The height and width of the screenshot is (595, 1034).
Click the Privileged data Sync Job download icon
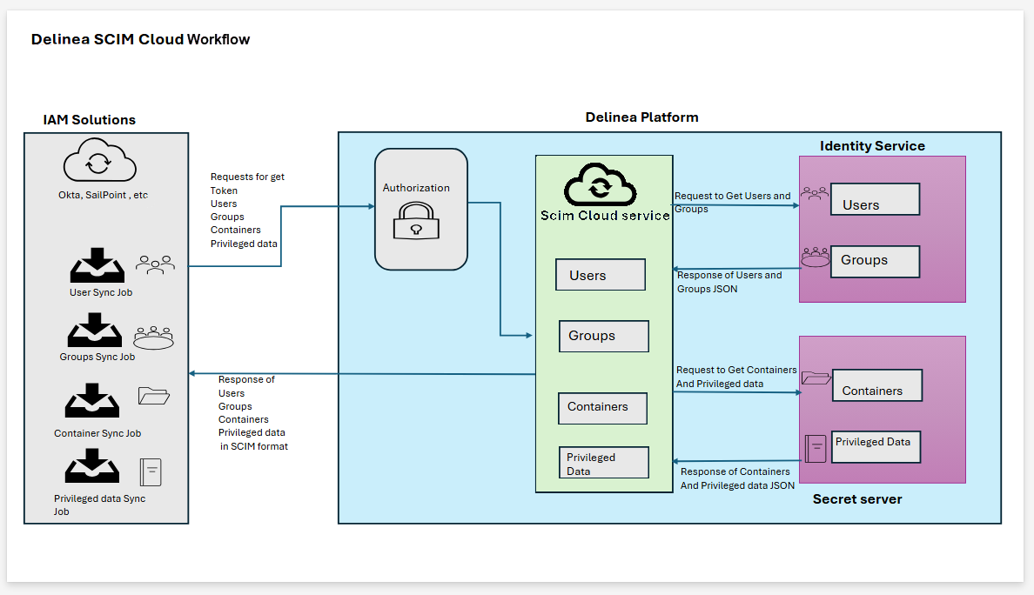click(x=92, y=466)
